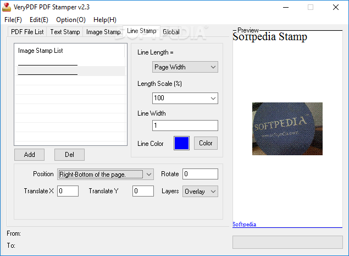Select the highlighted second line stamp
The width and height of the screenshot is (349, 256).
tap(70, 71)
